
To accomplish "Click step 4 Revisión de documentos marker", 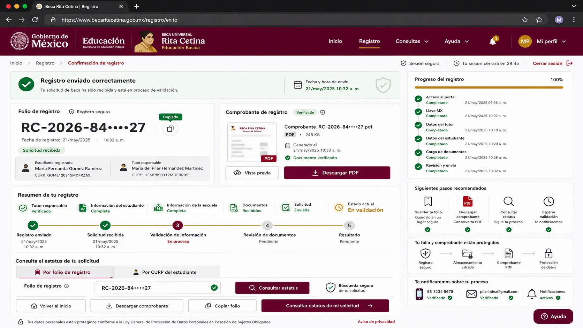I will (x=267, y=226).
